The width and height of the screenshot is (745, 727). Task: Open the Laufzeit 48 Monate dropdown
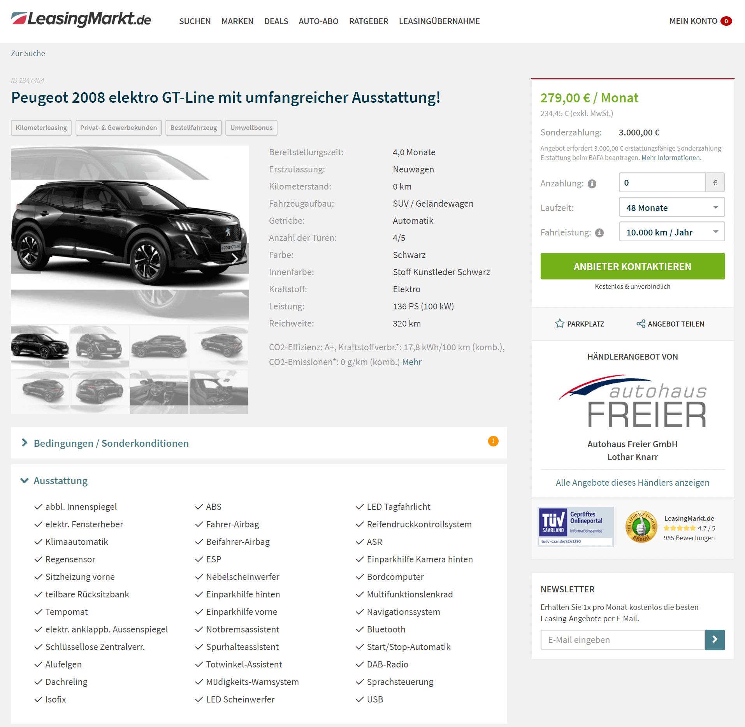672,207
